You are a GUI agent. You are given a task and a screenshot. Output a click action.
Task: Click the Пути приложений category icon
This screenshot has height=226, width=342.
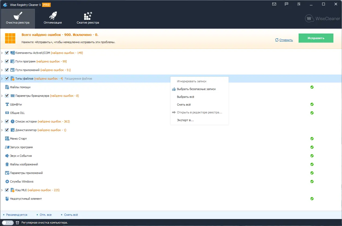(x=13, y=70)
